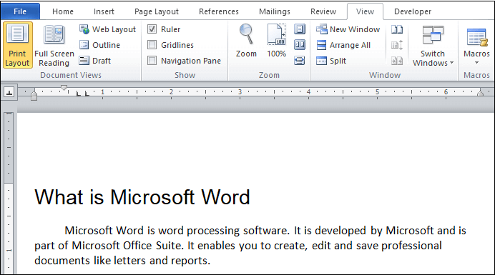Toggle Synchronous Scrolling icon
The width and height of the screenshot is (495, 275).
[397, 45]
